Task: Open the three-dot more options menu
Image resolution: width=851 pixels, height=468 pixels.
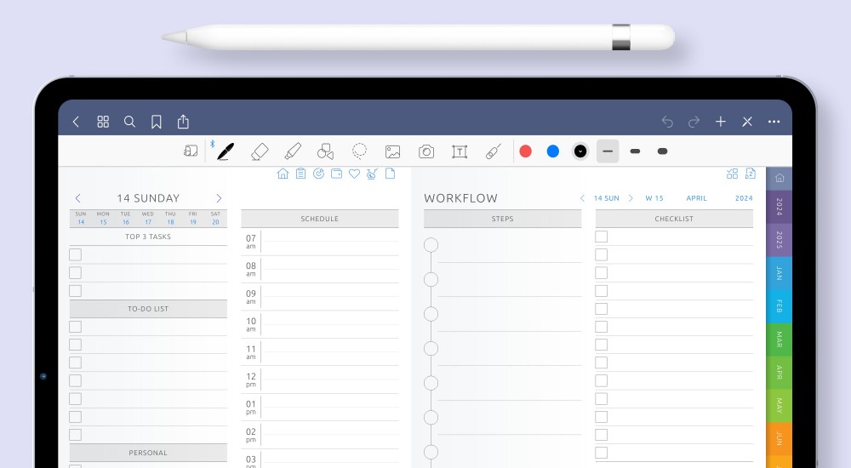Action: (774, 122)
